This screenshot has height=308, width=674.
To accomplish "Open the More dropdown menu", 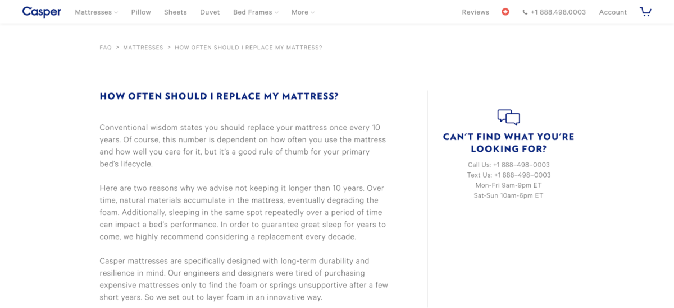I will point(303,12).
